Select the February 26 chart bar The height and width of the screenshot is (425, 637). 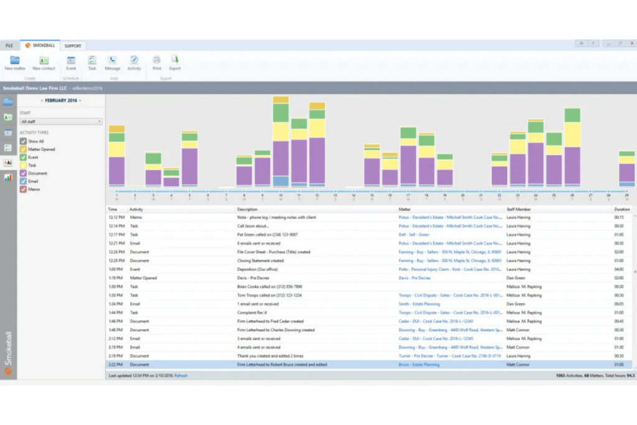[x=572, y=147]
